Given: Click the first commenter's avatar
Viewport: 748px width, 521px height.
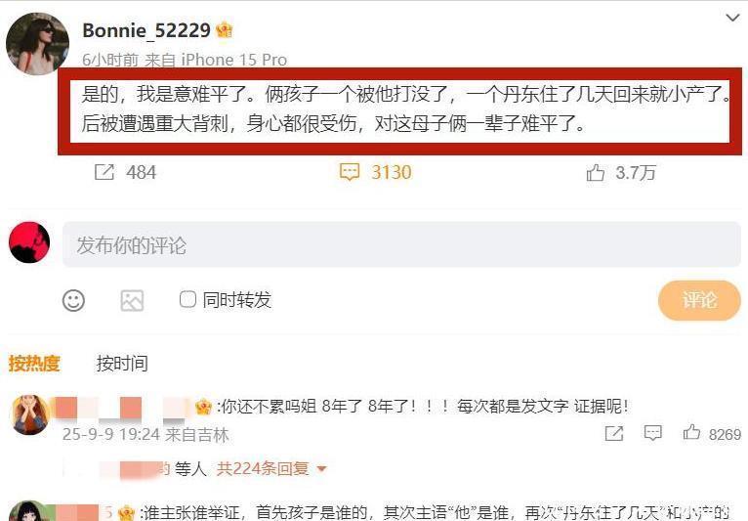Looking at the screenshot, I should (x=30, y=414).
